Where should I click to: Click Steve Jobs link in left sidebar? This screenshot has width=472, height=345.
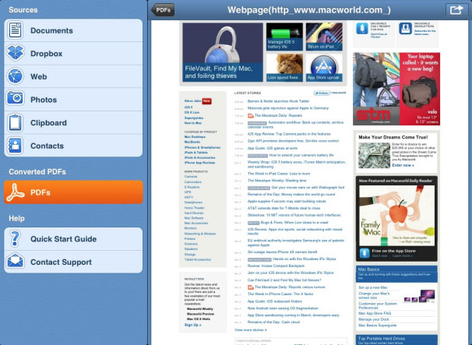coord(192,100)
